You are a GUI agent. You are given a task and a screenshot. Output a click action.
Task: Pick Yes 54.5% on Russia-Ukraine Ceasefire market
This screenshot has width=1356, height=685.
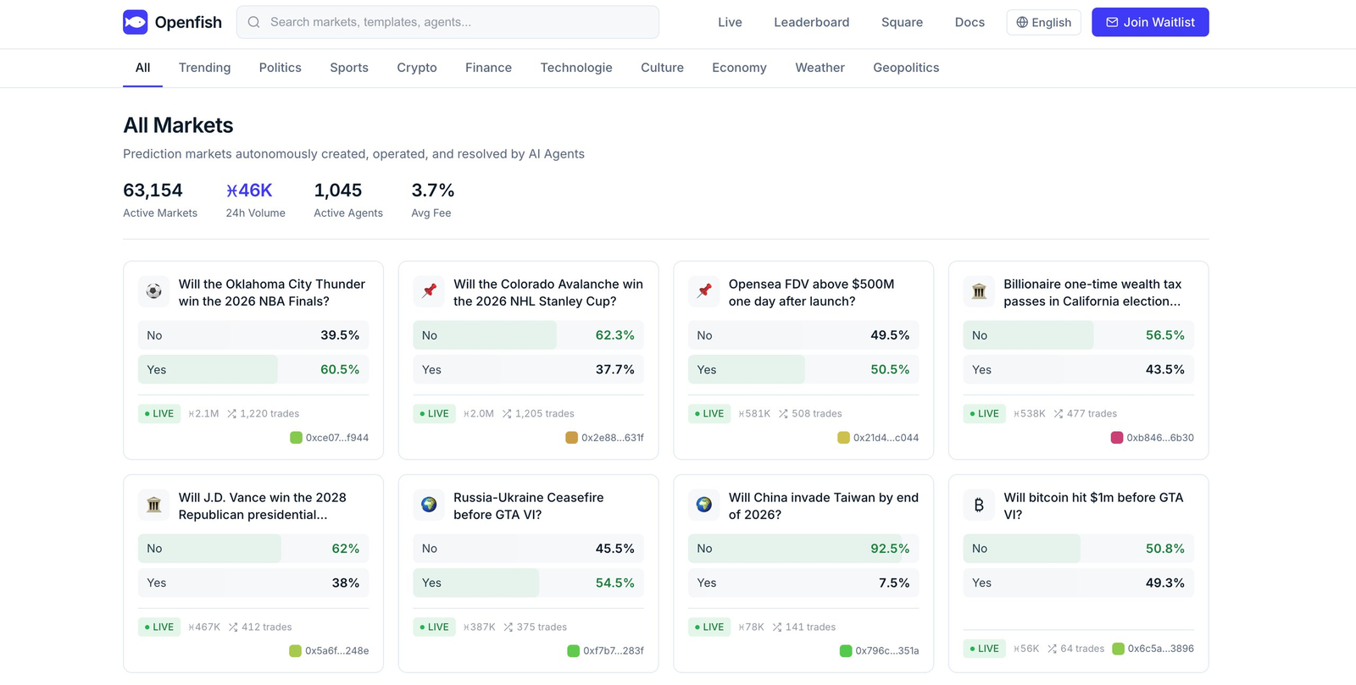click(x=529, y=583)
